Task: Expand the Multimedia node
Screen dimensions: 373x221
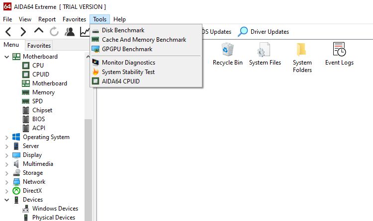Action: coord(6,164)
